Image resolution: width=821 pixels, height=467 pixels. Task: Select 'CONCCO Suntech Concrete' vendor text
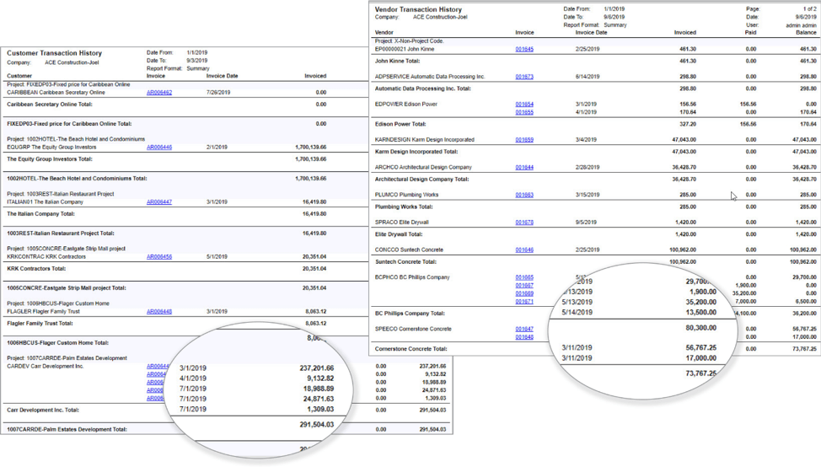tap(409, 250)
